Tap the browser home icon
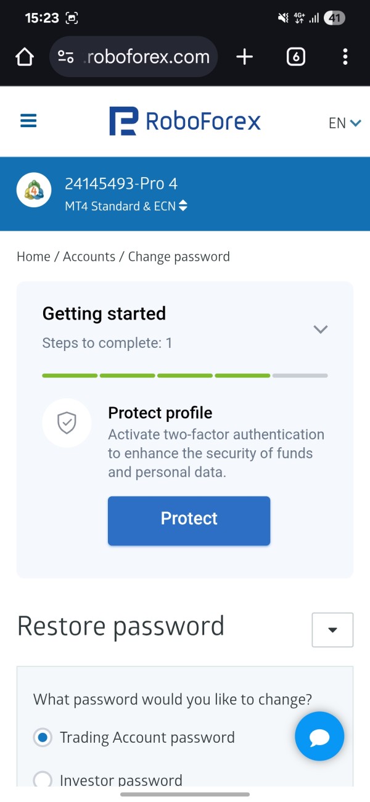The height and width of the screenshot is (802, 370). (25, 57)
